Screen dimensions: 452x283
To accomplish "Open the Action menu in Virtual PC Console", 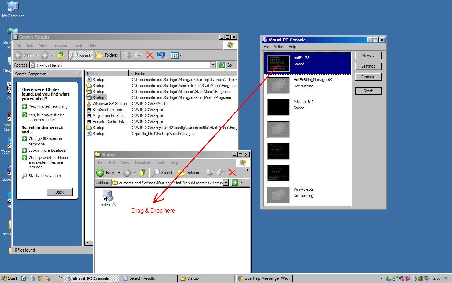I will (279, 47).
